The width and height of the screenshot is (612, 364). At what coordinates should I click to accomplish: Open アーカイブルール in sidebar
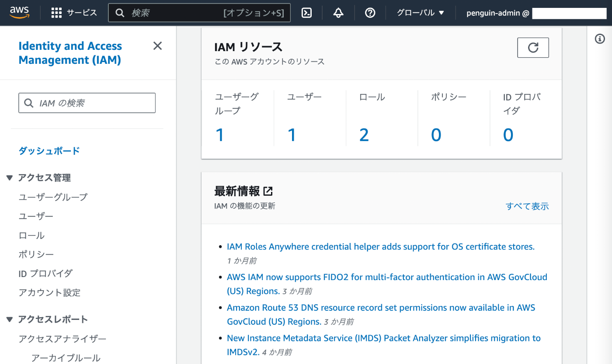coord(66,358)
